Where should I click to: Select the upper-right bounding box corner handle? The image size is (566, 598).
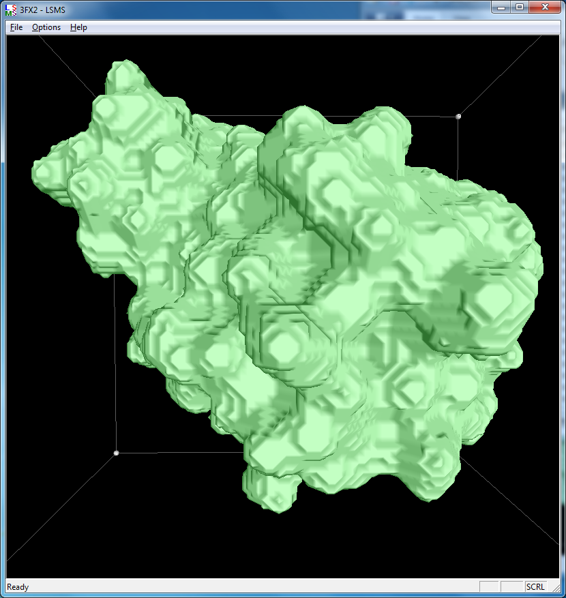pos(458,117)
